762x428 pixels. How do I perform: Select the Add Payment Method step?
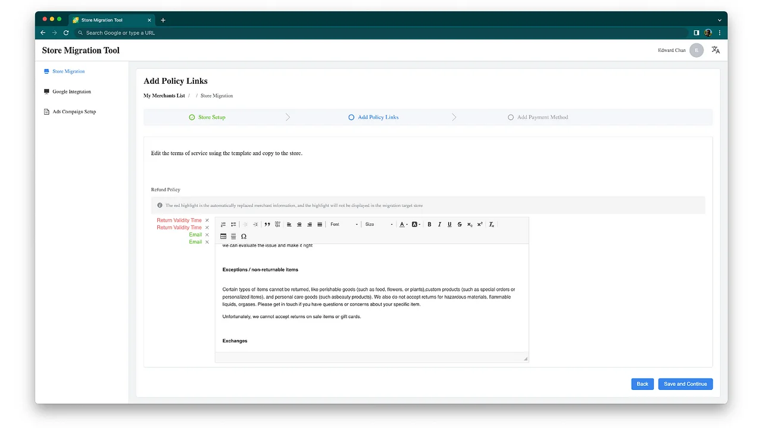[x=538, y=117]
